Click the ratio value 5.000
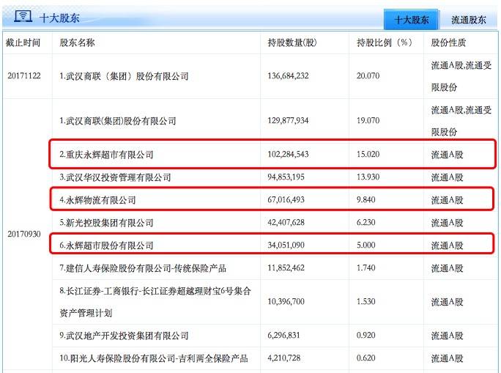The image size is (501, 373). (x=365, y=245)
